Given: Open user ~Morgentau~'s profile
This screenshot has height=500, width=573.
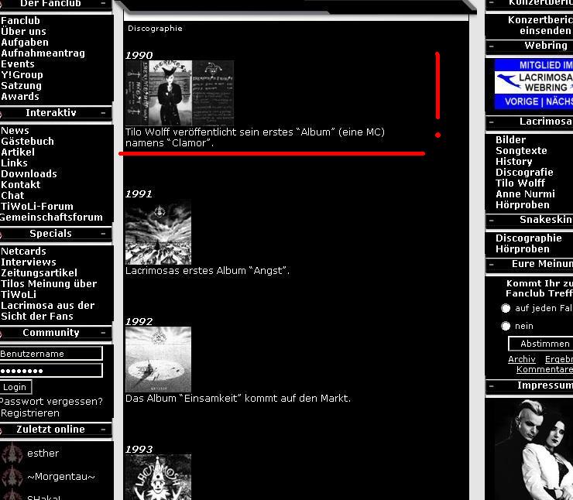Looking at the screenshot, I should pyautogui.click(x=61, y=477).
